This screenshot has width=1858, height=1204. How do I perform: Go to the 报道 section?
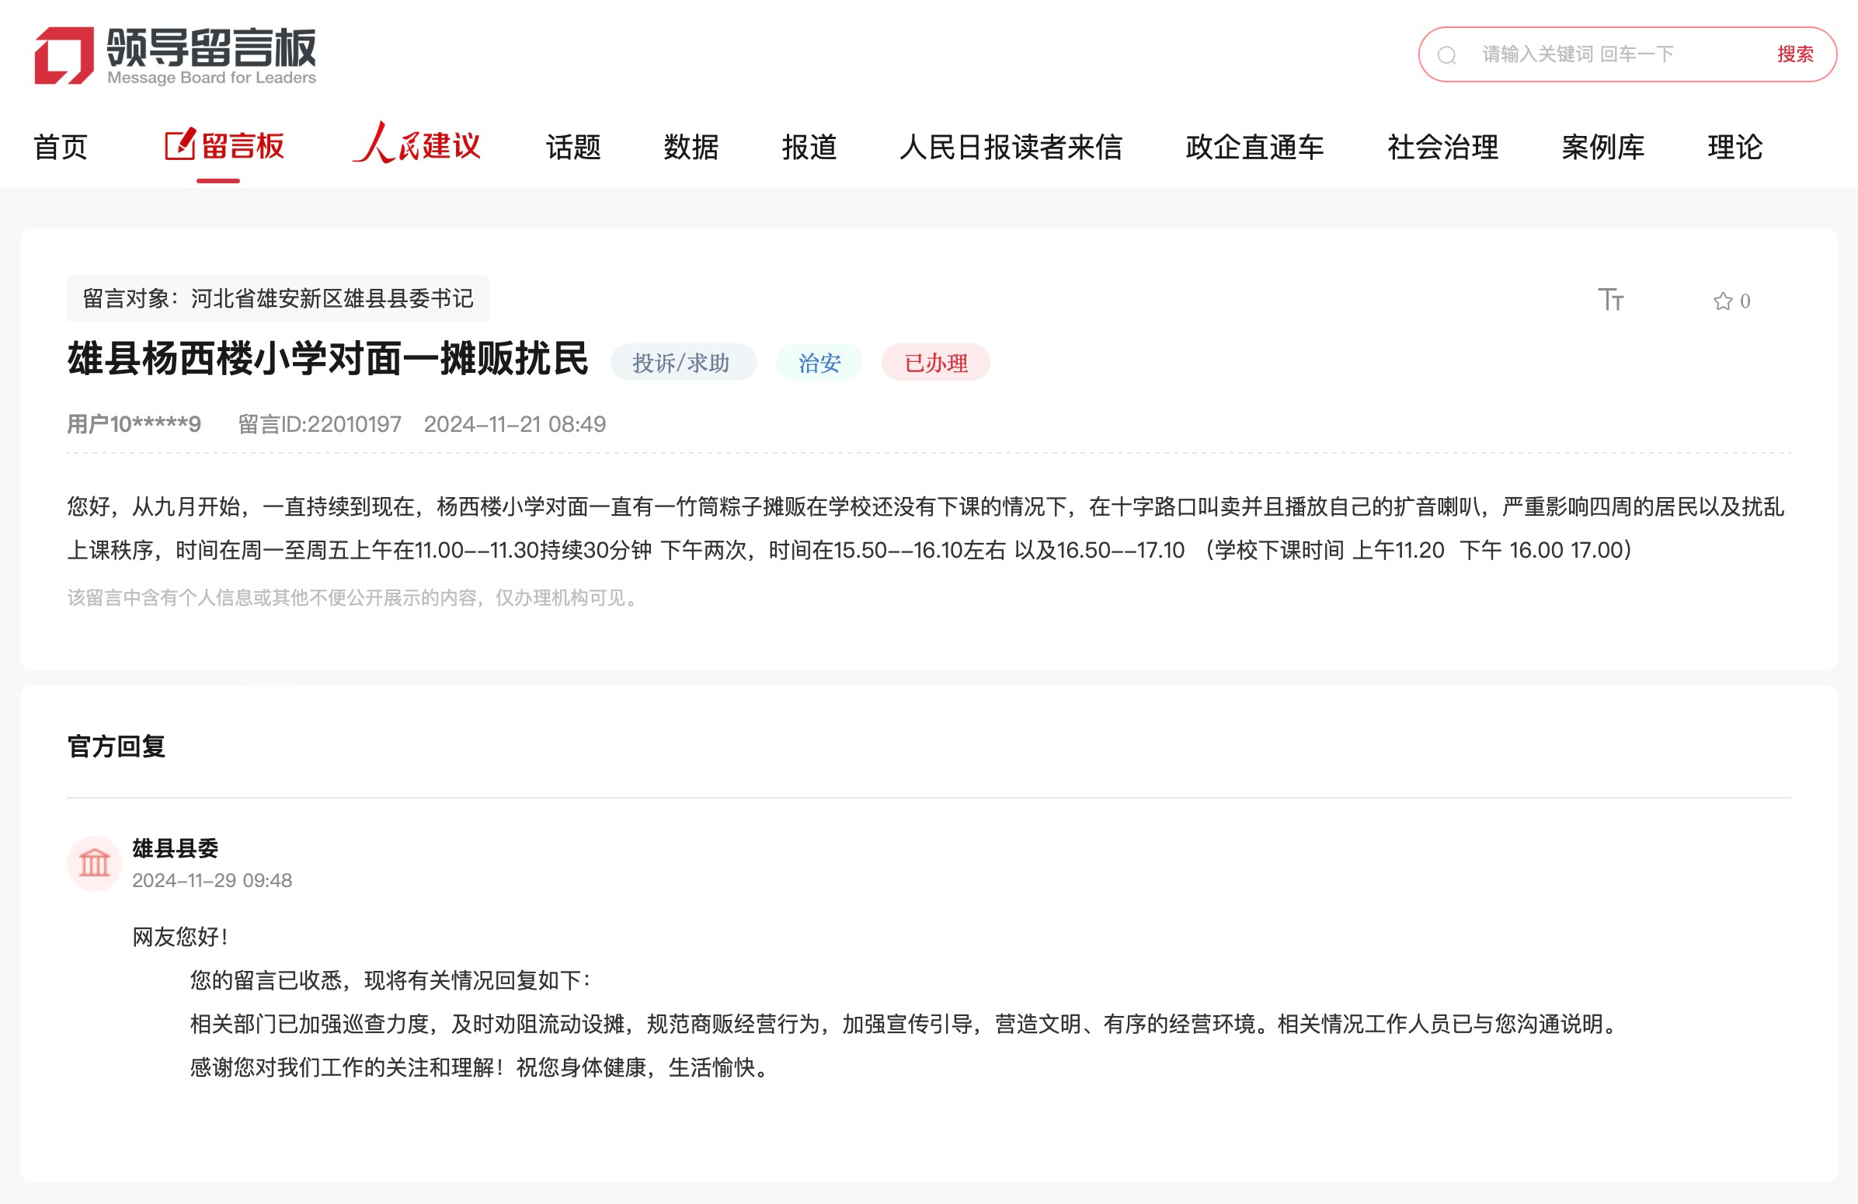pos(809,147)
